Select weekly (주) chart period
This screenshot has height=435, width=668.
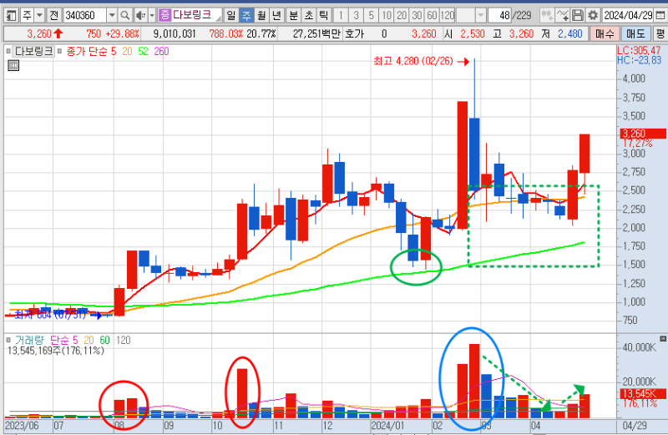click(x=246, y=16)
